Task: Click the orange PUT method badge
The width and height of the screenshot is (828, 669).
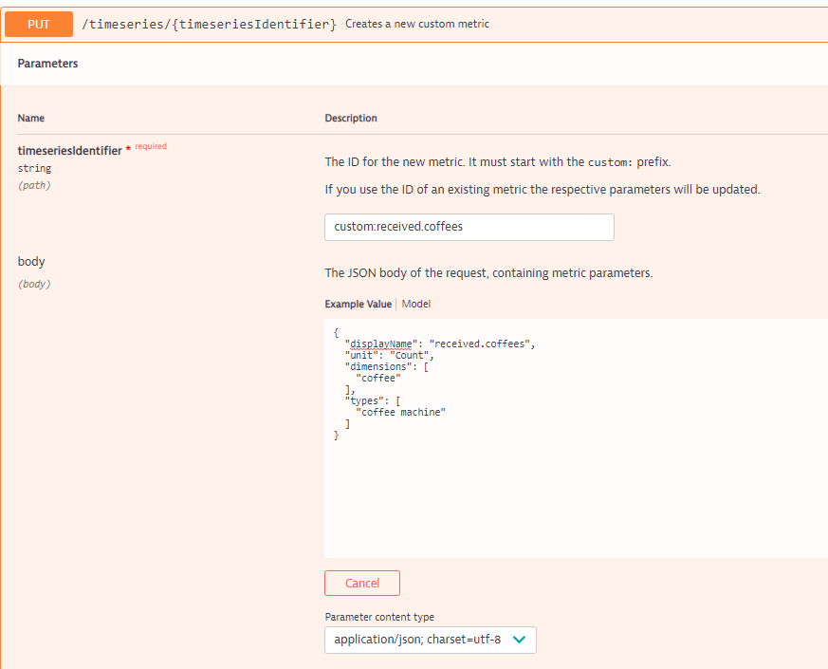Action: pyautogui.click(x=39, y=24)
